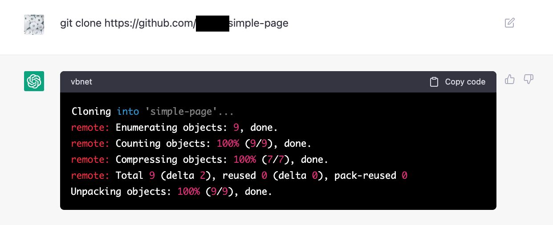Select the vbnet language label
Image resolution: width=553 pixels, height=225 pixels.
point(81,82)
